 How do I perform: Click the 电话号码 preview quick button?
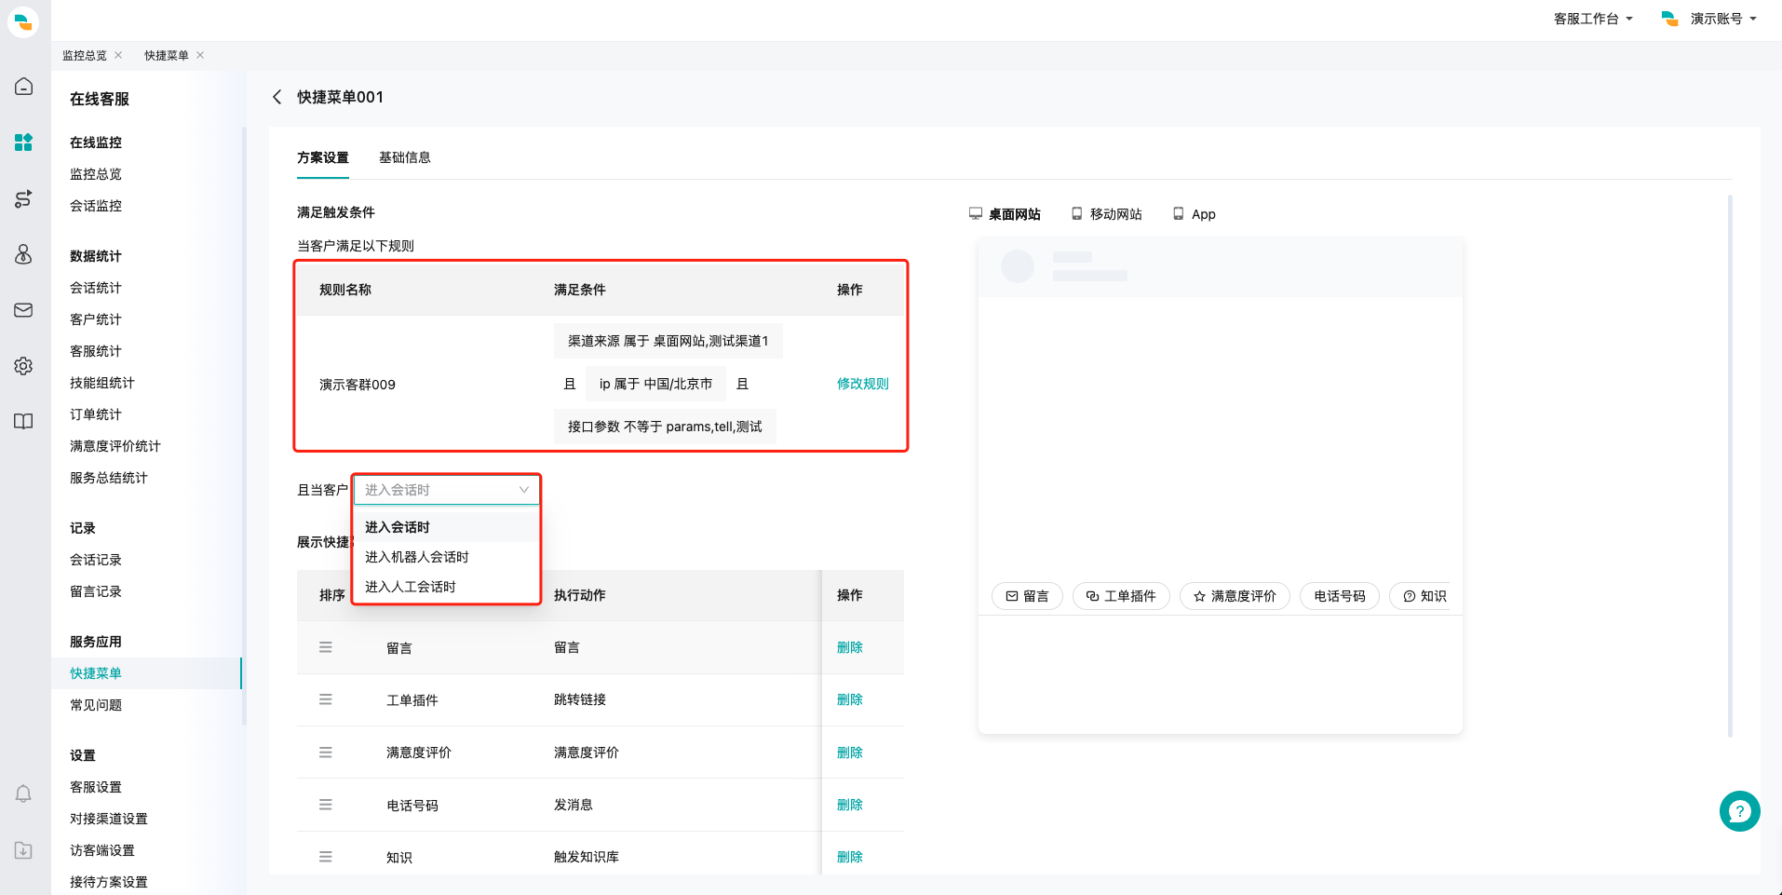tap(1340, 596)
